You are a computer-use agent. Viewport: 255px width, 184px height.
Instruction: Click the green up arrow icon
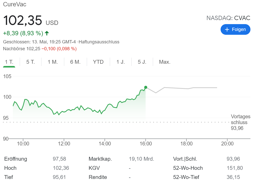point(47,33)
